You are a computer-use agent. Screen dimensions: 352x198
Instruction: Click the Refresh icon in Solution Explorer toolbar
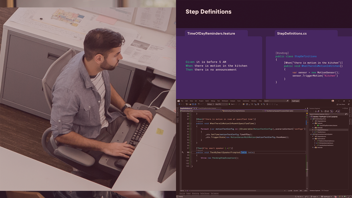322,111
